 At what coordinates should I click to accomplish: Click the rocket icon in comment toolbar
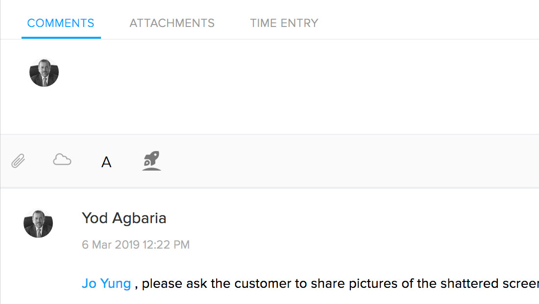tap(151, 161)
